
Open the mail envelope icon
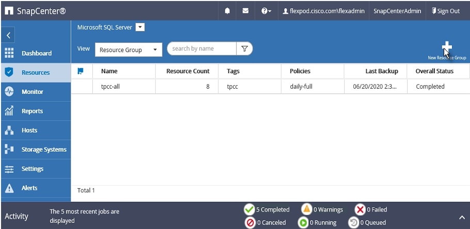point(246,11)
